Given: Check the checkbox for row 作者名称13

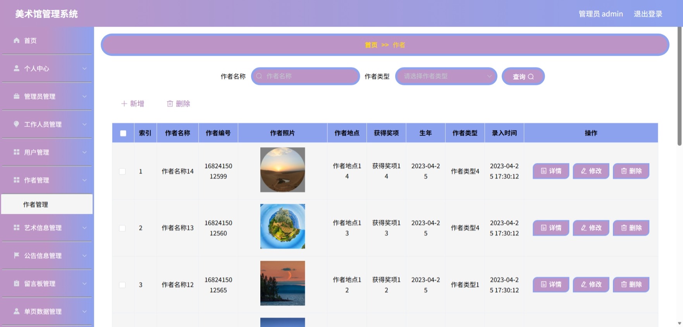Looking at the screenshot, I should (x=122, y=228).
